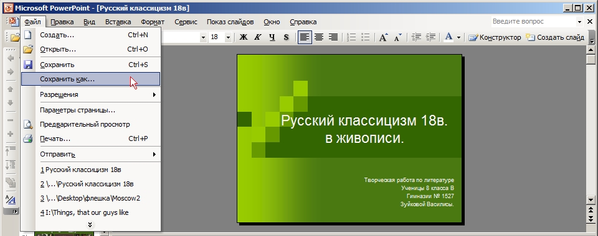
Task: Toggle Show Formatting icon in outline toolbar
Action: 11,199
